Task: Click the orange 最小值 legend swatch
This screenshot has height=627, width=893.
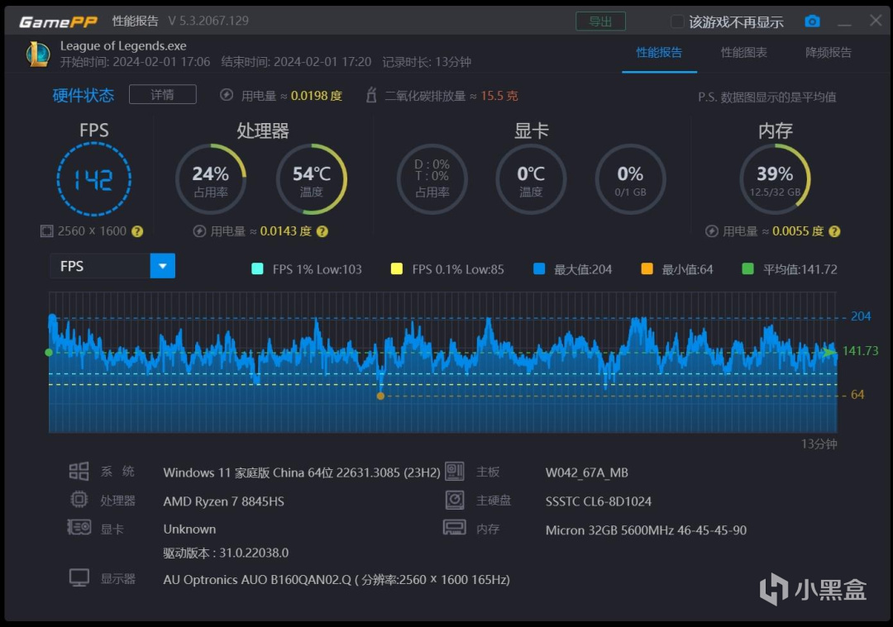Action: 647,268
